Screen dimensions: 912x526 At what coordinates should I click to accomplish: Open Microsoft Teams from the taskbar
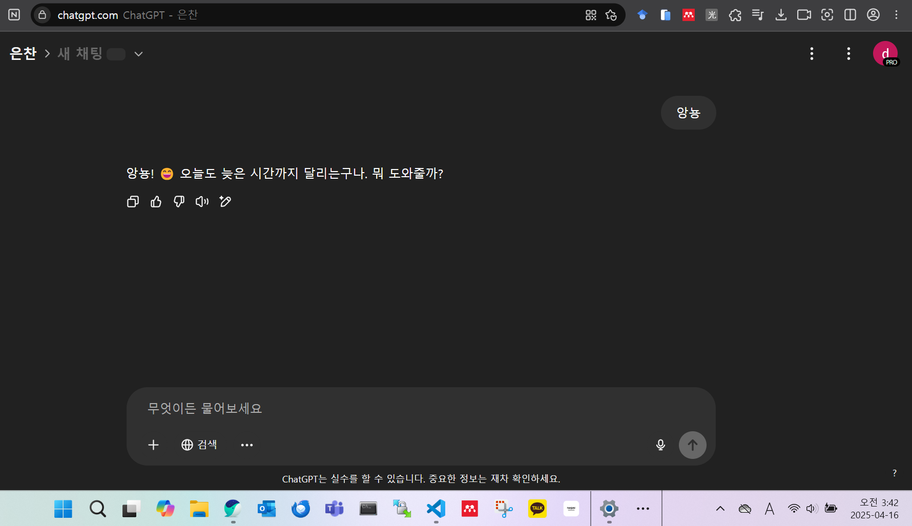[334, 509]
